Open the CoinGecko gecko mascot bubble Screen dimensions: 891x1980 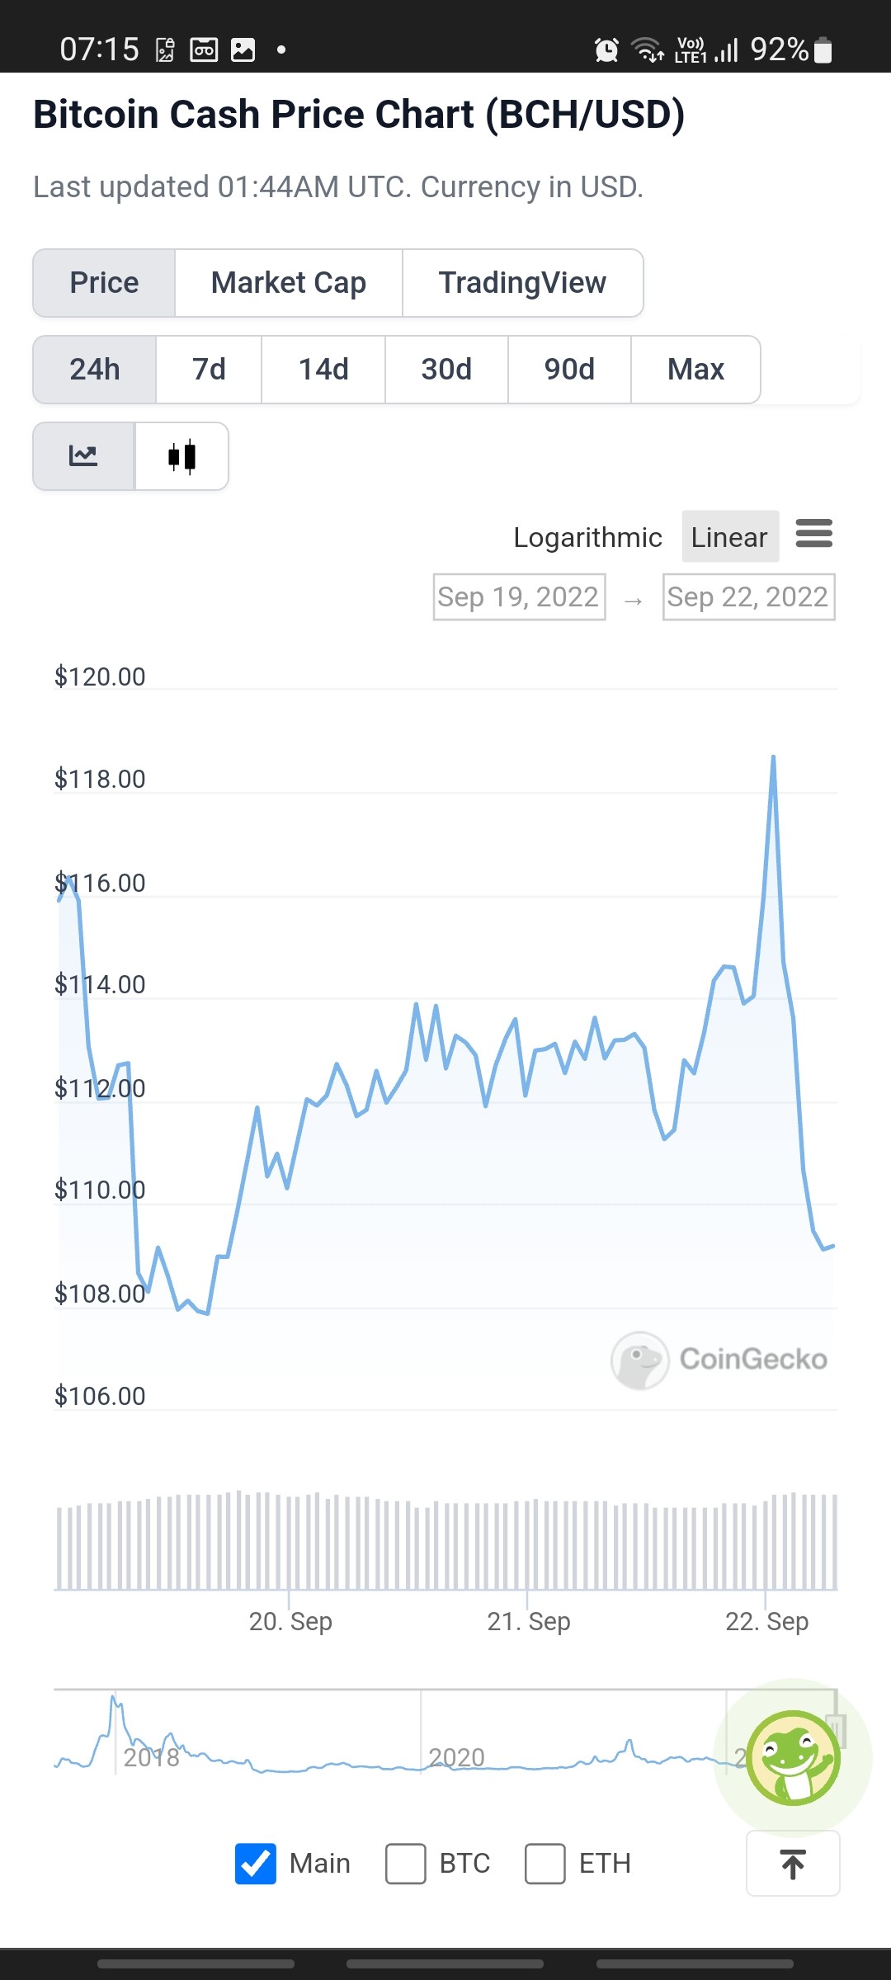[793, 1757]
